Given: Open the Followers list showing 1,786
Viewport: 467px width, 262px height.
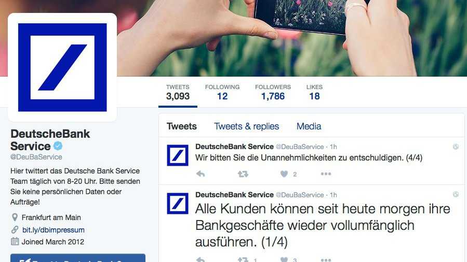Looking at the screenshot, I should click(x=273, y=92).
